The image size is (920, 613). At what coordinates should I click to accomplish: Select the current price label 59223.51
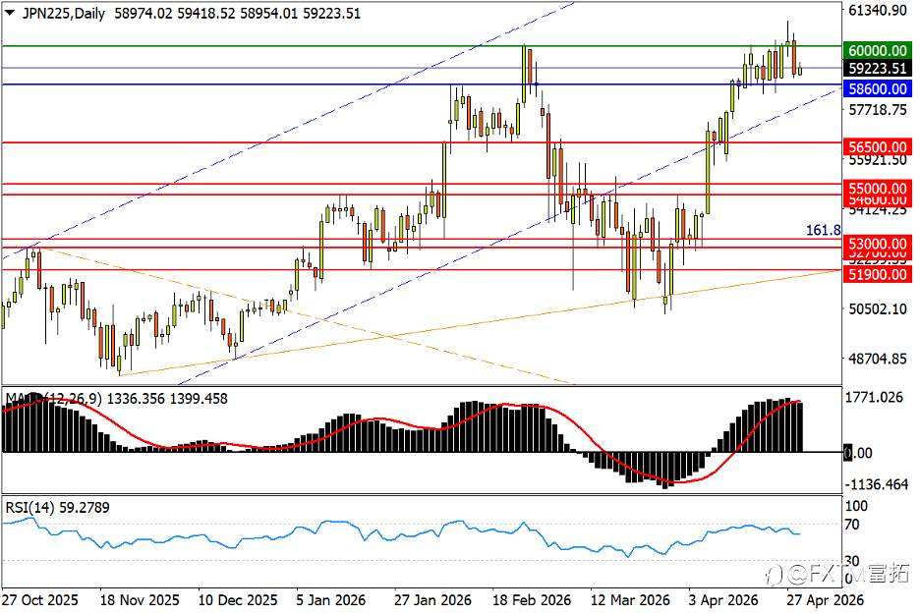878,69
